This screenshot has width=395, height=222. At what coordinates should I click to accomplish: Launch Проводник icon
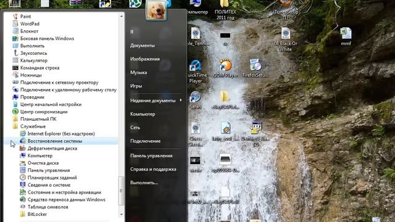pyautogui.click(x=15, y=97)
